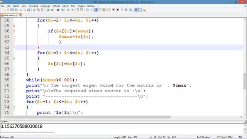Open the Run menu
247x139 pixels.
pyautogui.click(x=73, y=6)
